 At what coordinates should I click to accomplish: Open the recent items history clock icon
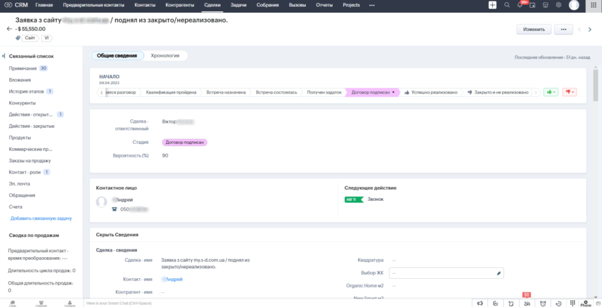560,303
